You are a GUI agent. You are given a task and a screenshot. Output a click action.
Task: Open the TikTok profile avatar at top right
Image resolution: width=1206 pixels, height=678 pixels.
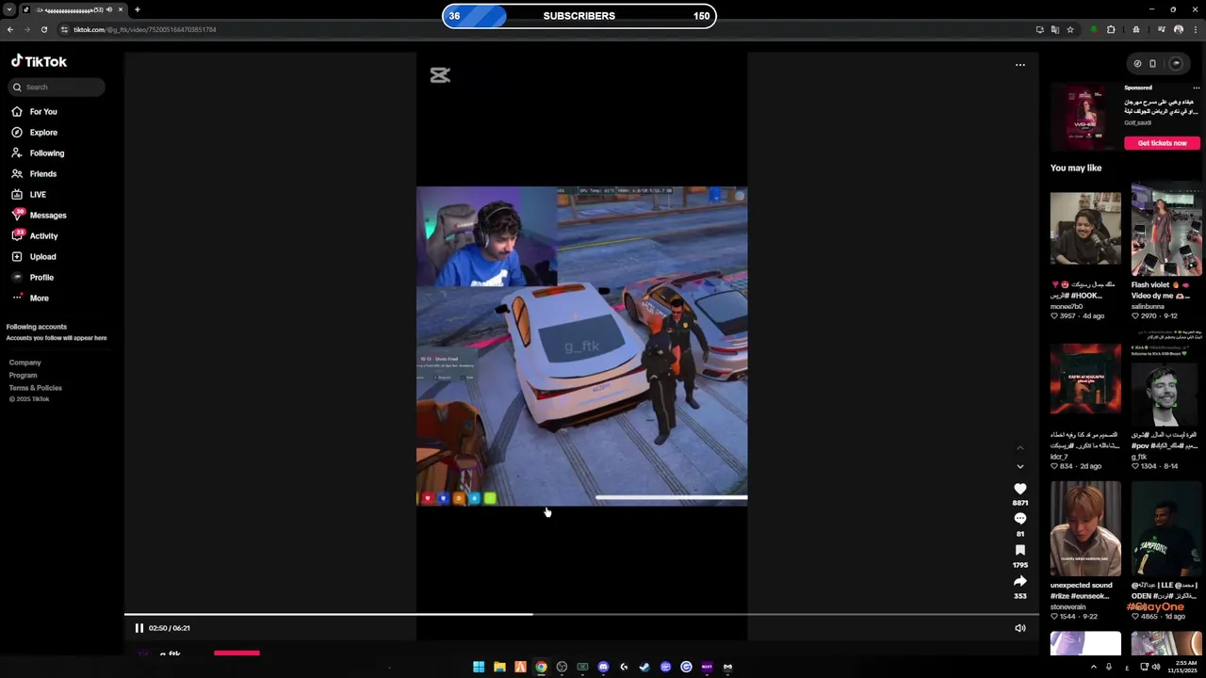click(1176, 63)
